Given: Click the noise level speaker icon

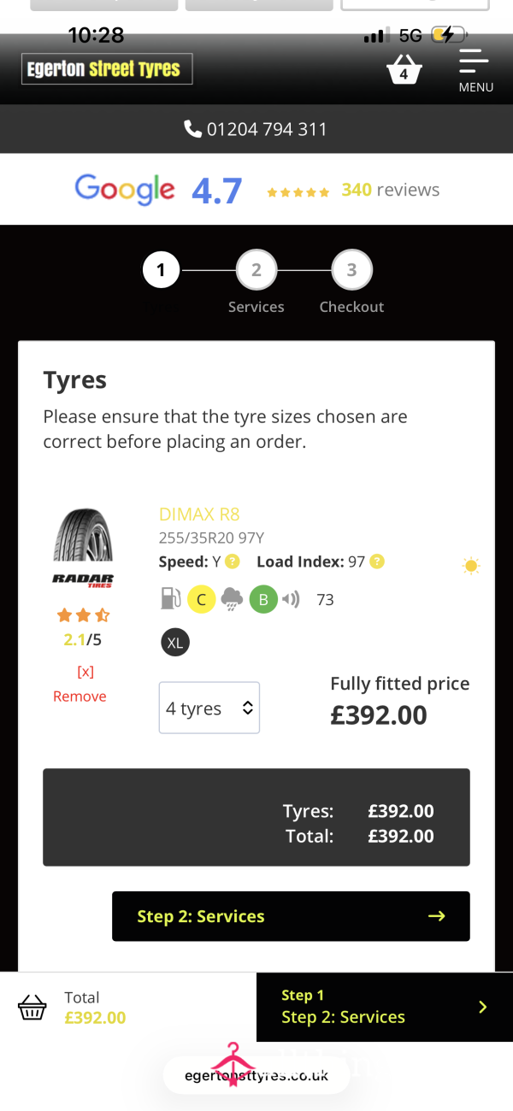Looking at the screenshot, I should pos(292,600).
